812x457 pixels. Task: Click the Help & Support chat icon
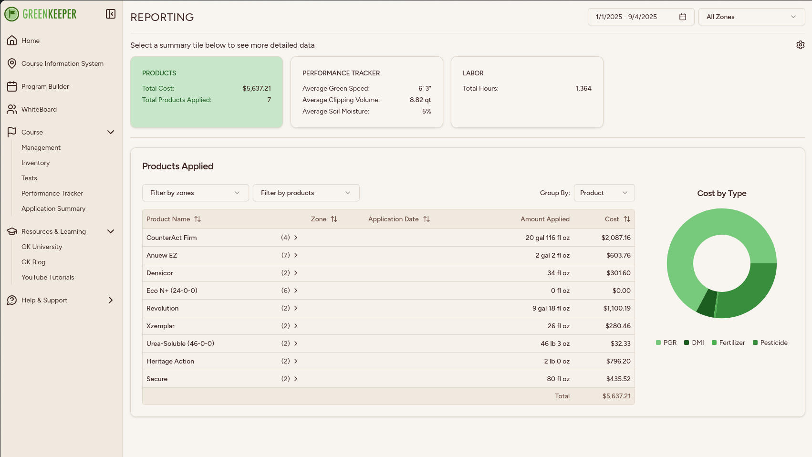(x=12, y=300)
